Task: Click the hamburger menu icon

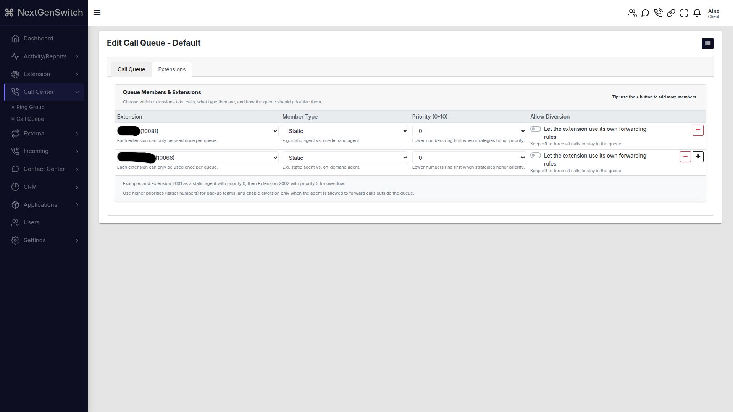Action: [97, 13]
